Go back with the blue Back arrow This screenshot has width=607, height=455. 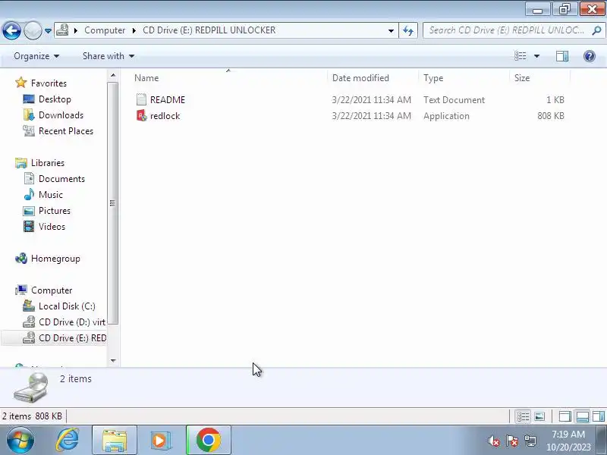click(x=11, y=30)
